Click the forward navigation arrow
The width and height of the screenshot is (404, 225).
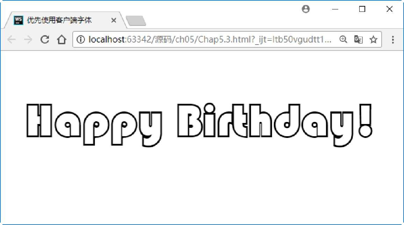pos(28,40)
